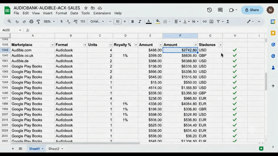Insert a link
278x156 pixels.
204,21
